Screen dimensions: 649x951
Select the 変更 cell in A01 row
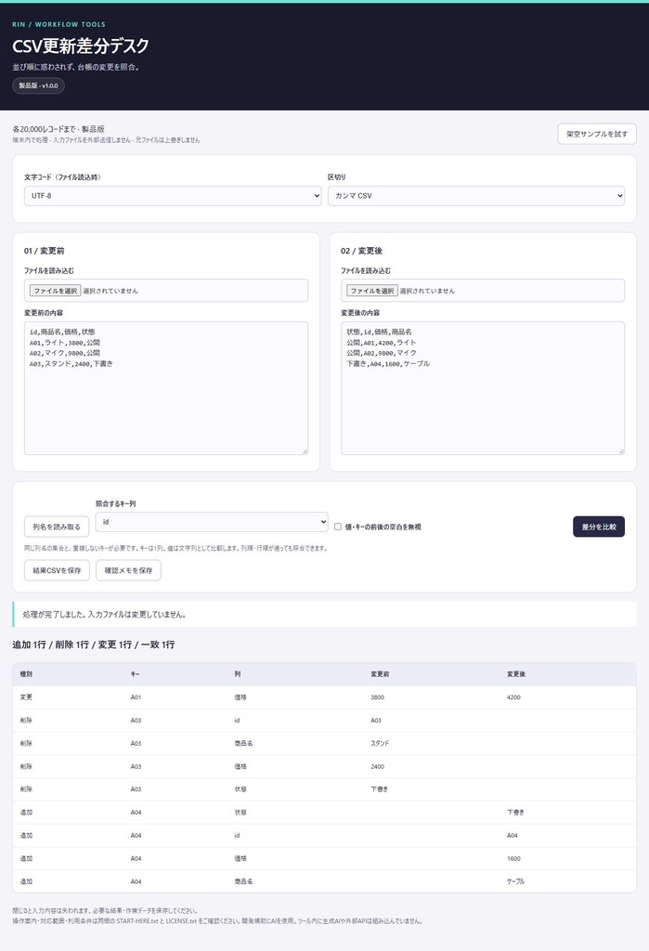(x=26, y=697)
